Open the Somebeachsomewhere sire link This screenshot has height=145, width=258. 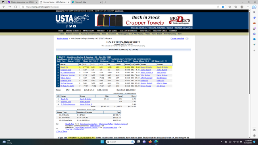click(89, 124)
